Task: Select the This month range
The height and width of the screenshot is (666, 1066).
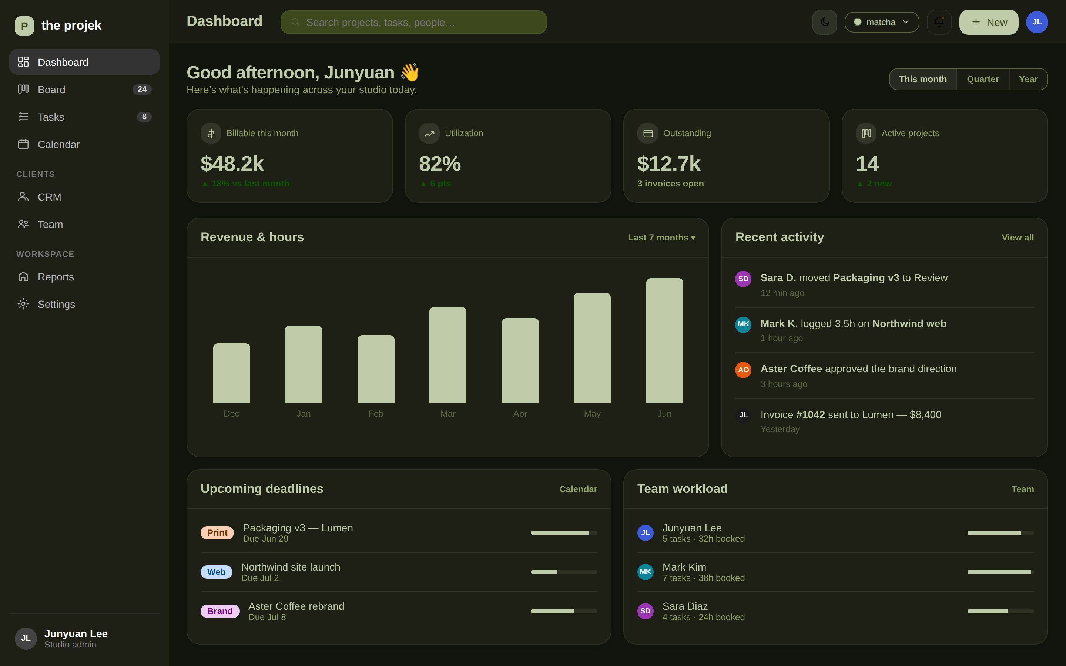Action: [923, 79]
